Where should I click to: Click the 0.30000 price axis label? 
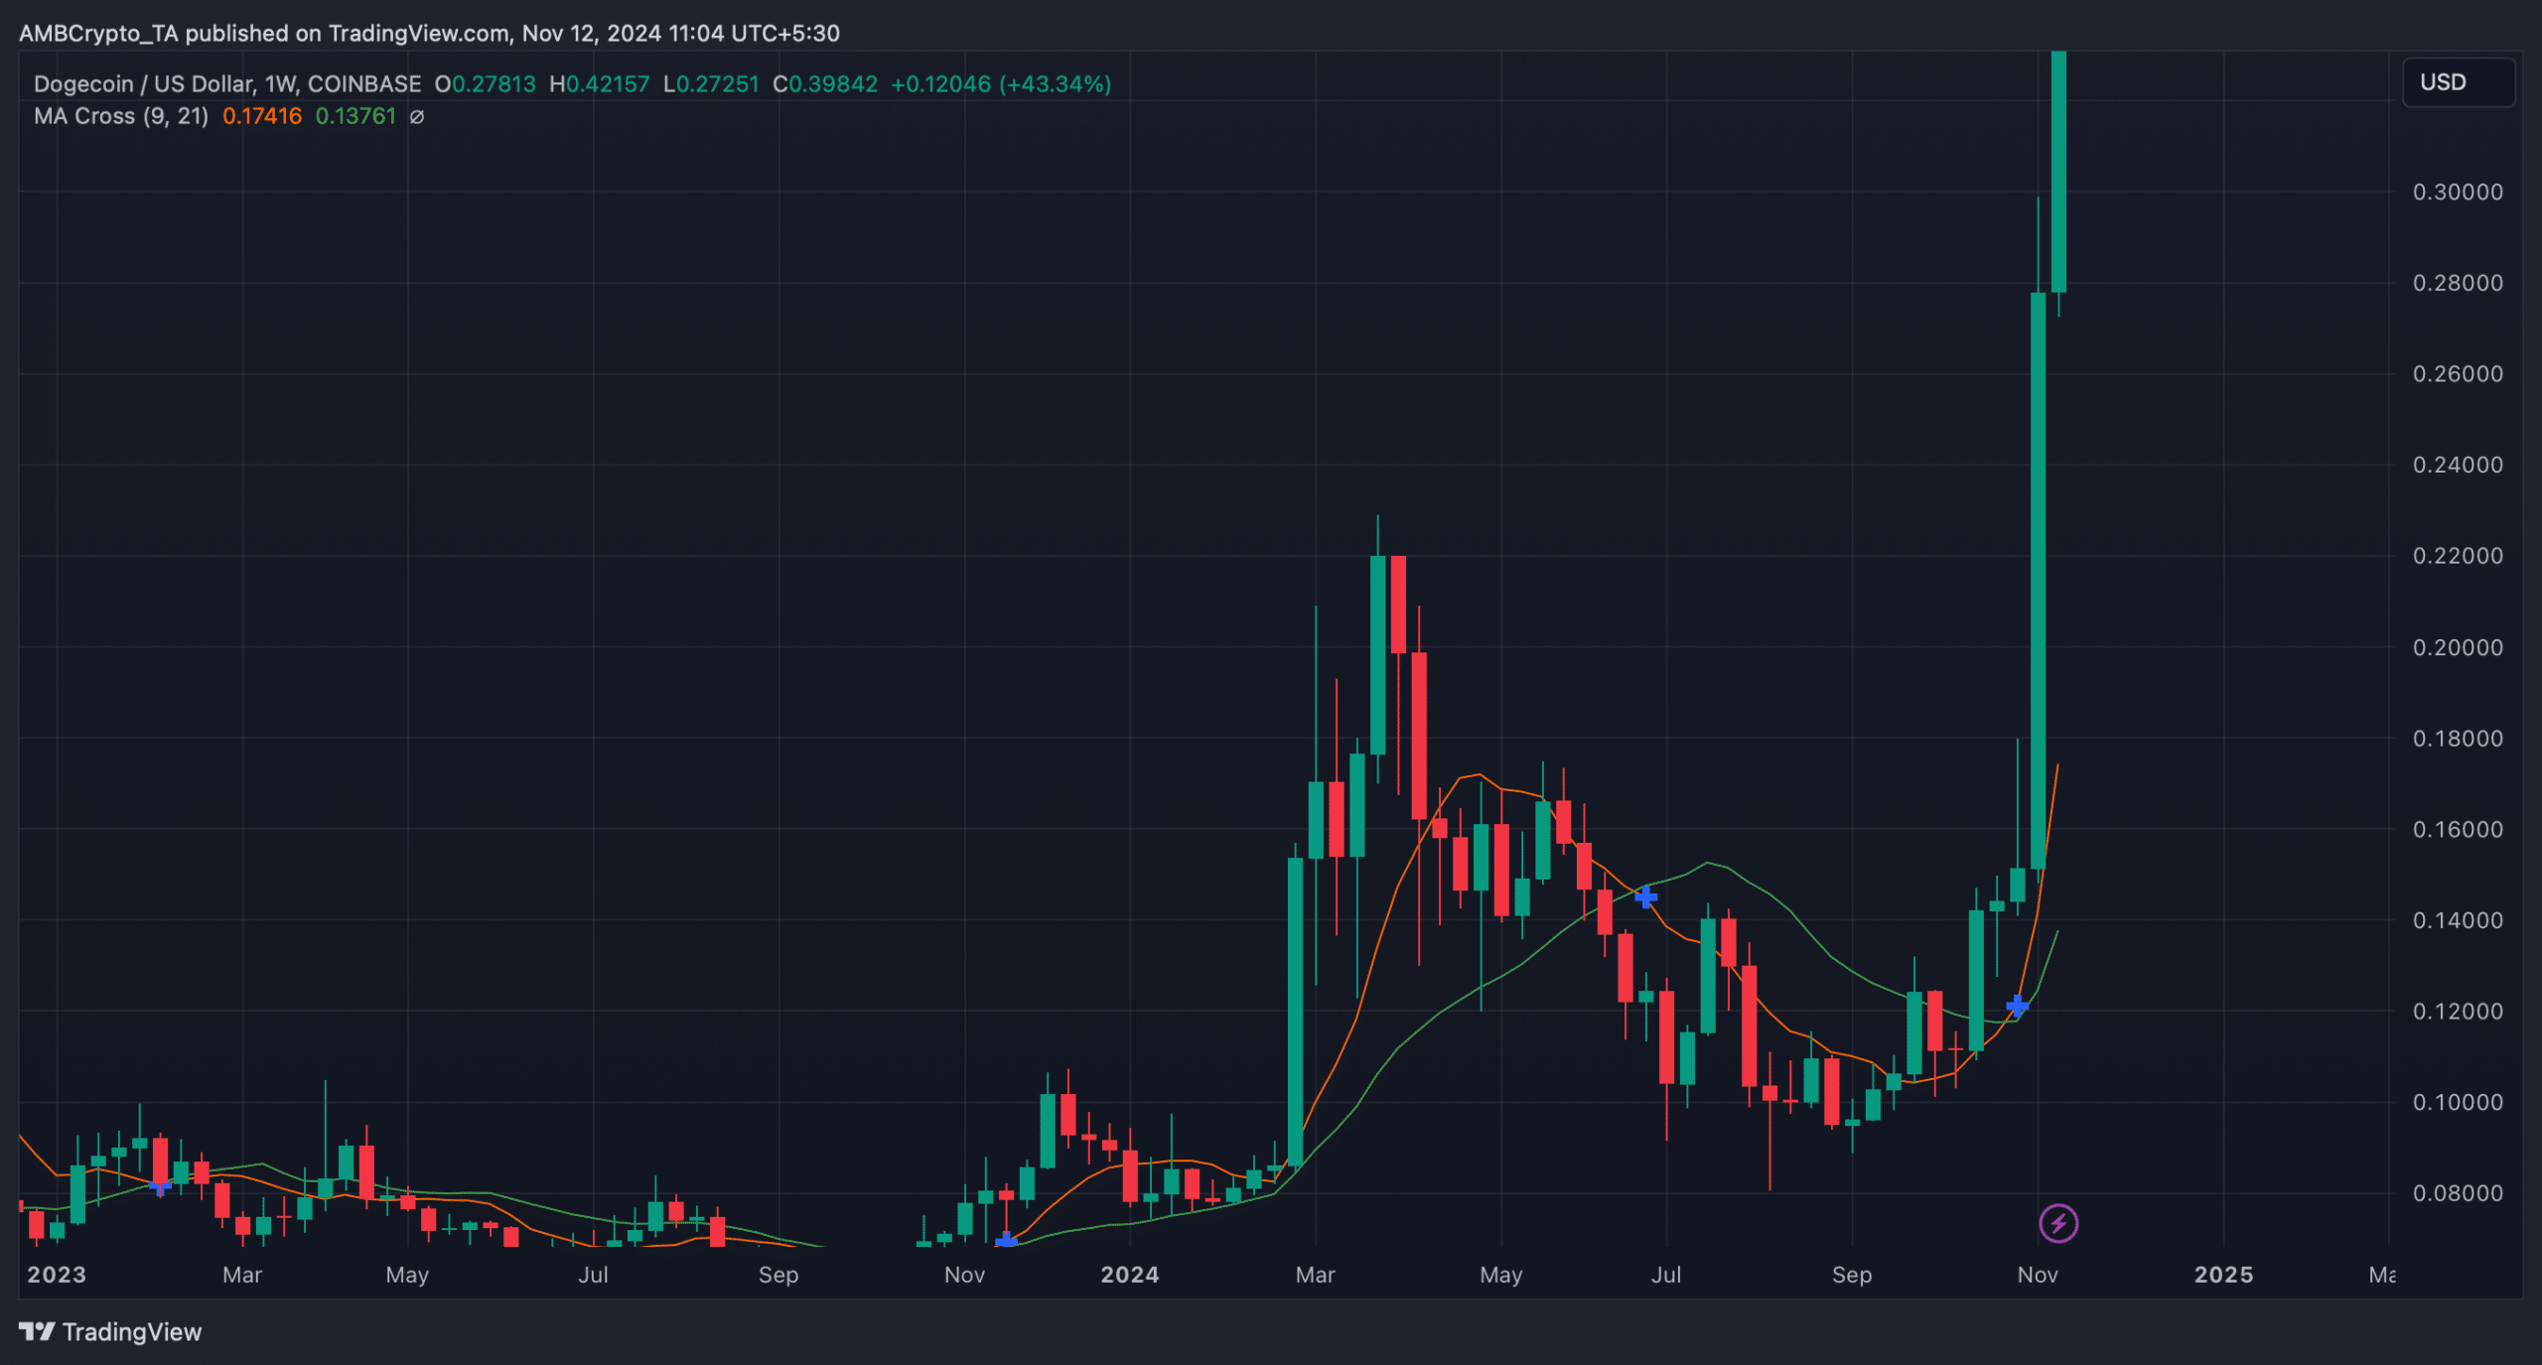click(x=2458, y=192)
